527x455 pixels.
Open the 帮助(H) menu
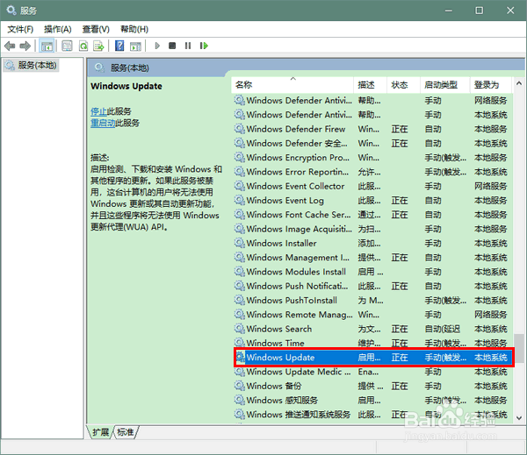pyautogui.click(x=134, y=30)
